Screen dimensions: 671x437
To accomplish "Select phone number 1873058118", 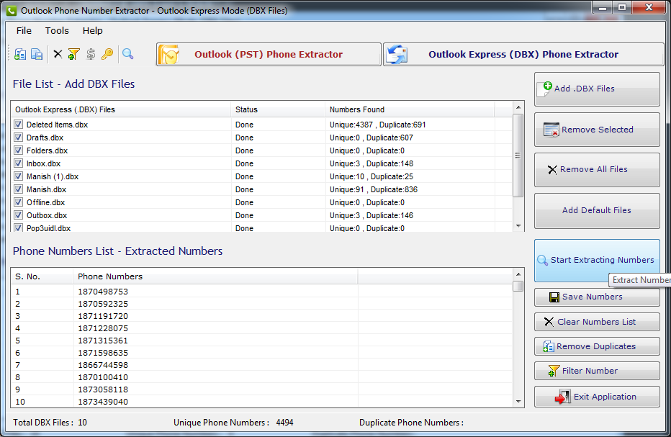I will pyautogui.click(x=103, y=389).
